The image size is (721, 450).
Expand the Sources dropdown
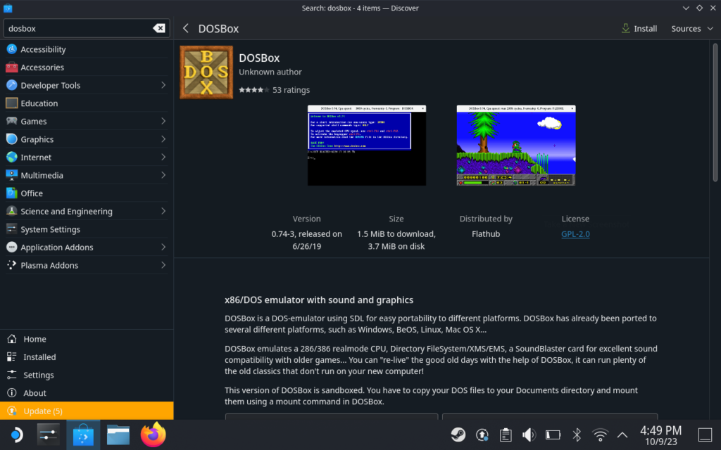691,29
